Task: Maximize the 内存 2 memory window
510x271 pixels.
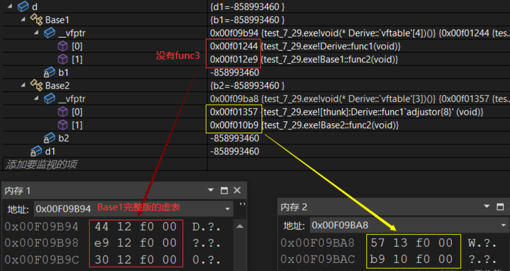Action: 500,207
